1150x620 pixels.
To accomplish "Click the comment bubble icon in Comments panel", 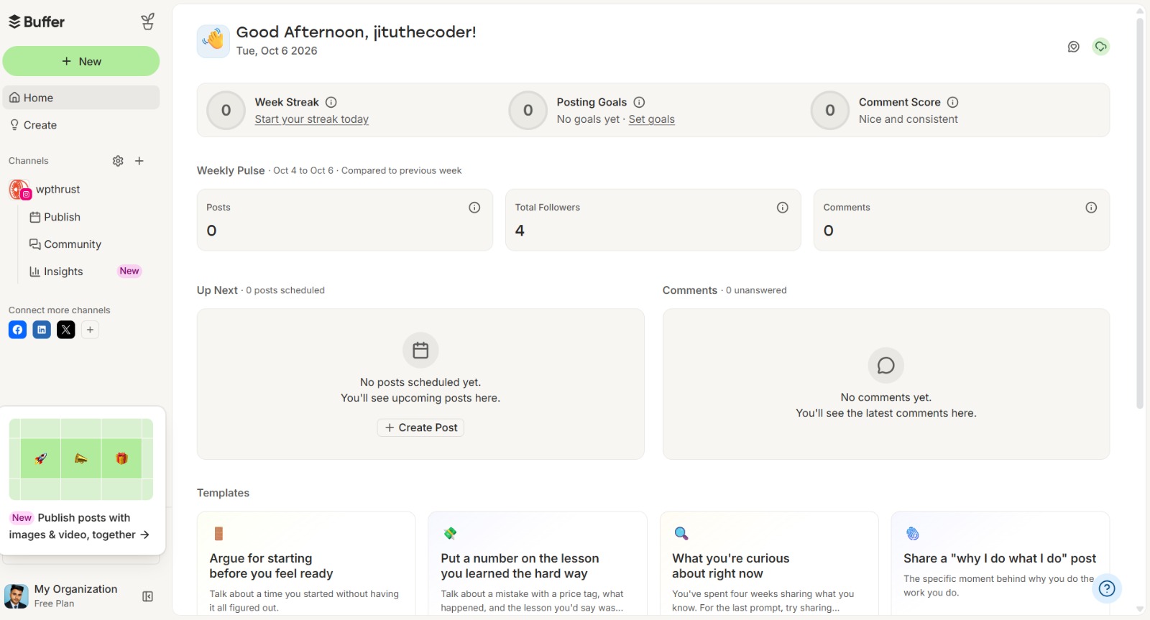I will pyautogui.click(x=886, y=366).
